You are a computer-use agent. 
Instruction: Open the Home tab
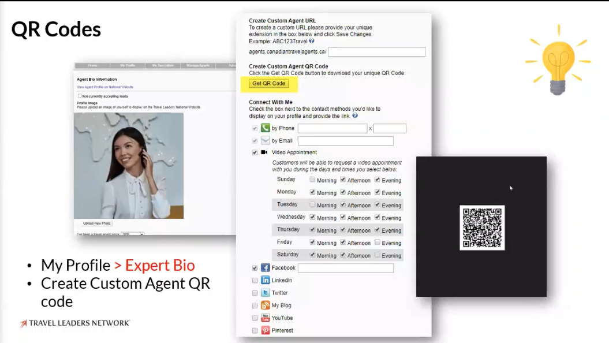click(x=92, y=65)
